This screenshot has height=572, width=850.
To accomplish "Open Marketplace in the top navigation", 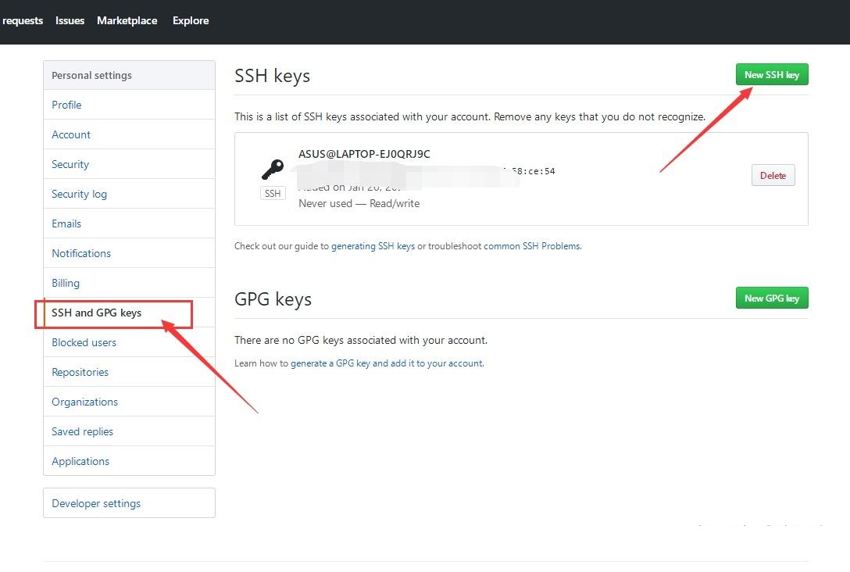I will point(127,20).
